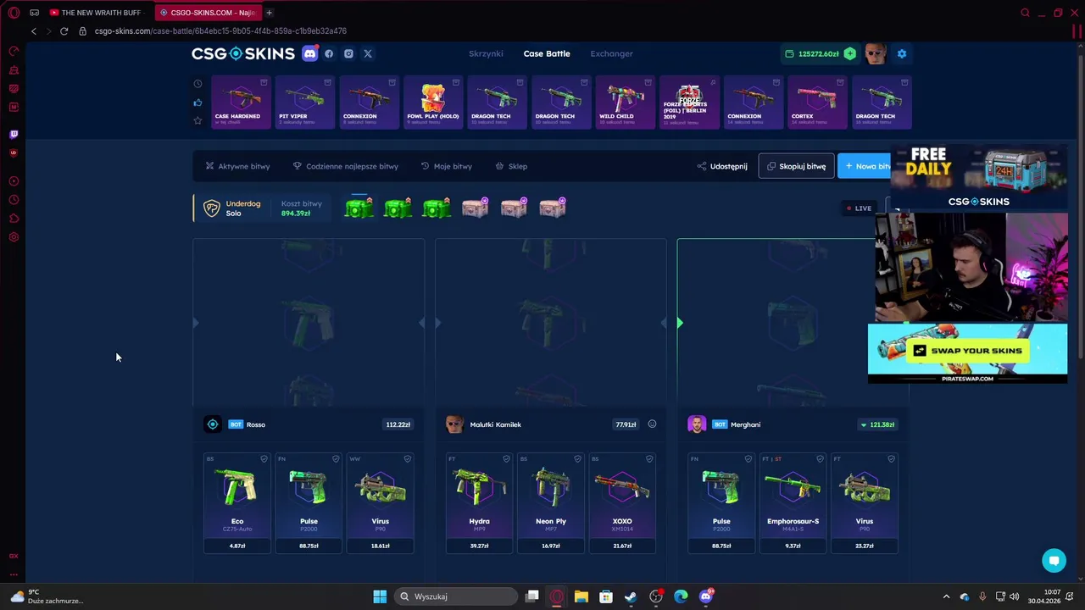The height and width of the screenshot is (610, 1085).
Task: Reload the page
Action: (64, 30)
